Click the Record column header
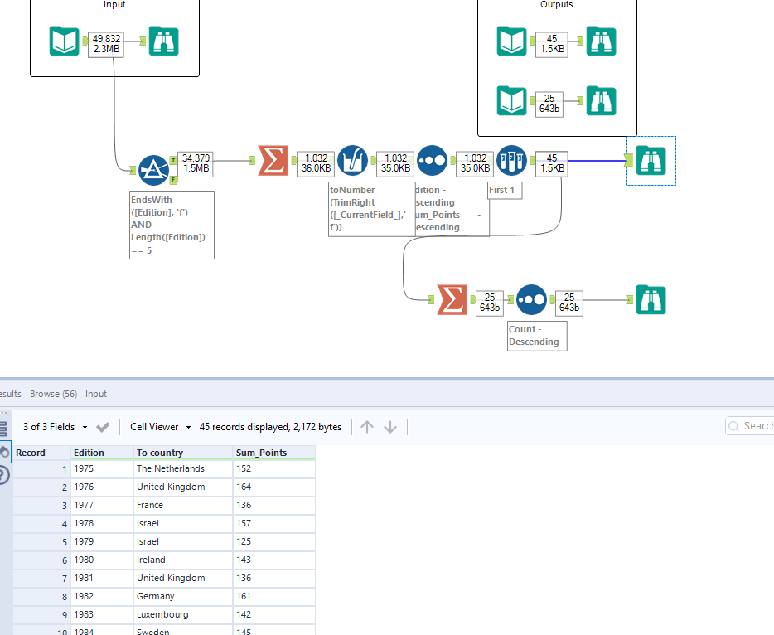This screenshot has width=774, height=635. click(x=41, y=453)
